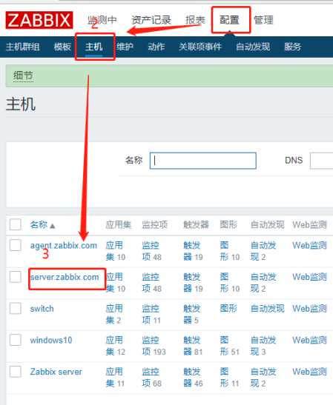This screenshot has height=405, width=333.
Task: Go to the 维护 submenu tab
Action: click(x=125, y=47)
